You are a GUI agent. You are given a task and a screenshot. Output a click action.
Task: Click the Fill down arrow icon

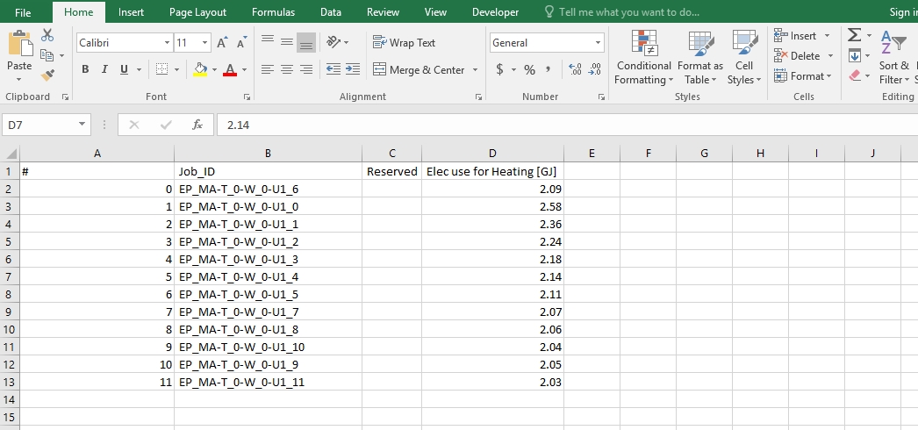pyautogui.click(x=854, y=55)
